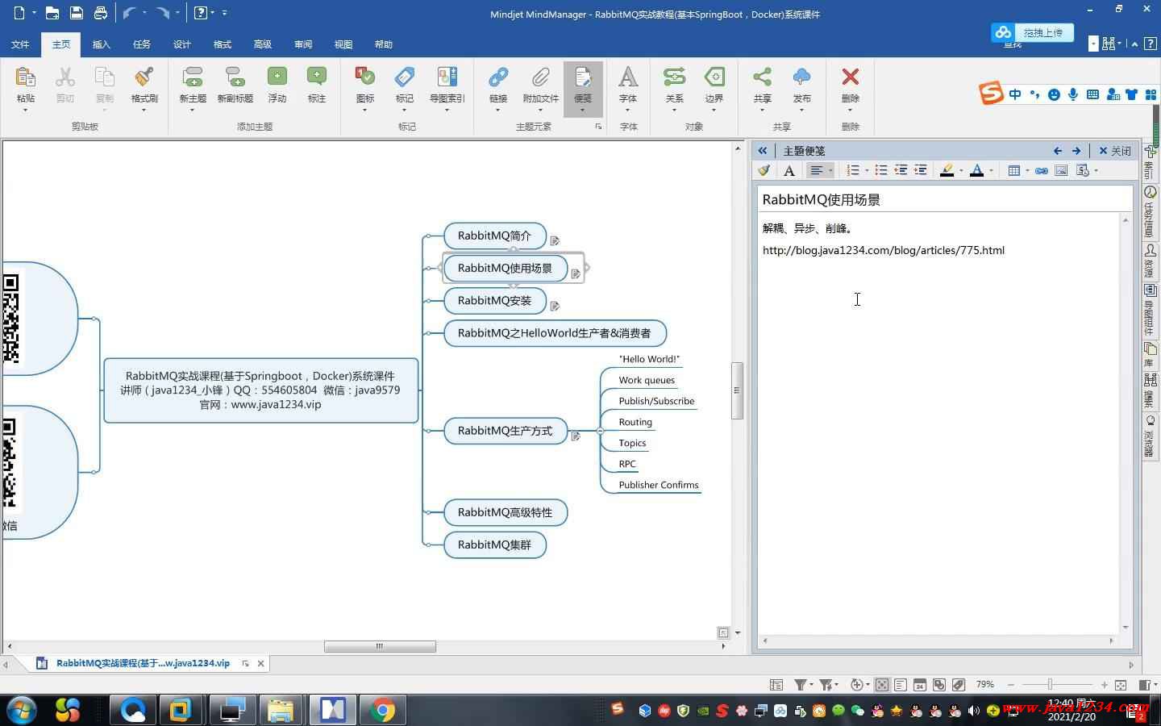
Task: Click the Publish (发布) icon
Action: click(x=801, y=77)
